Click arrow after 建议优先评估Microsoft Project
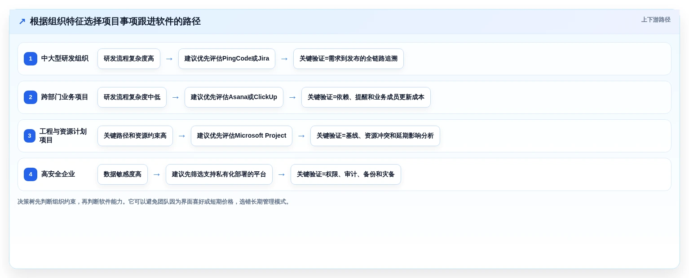The height and width of the screenshot is (278, 689). click(301, 136)
